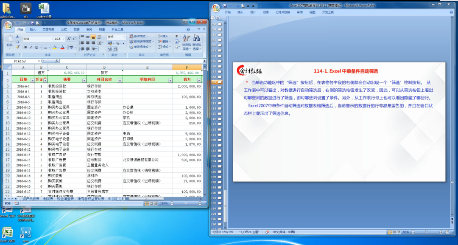Image resolution: width=458 pixels, height=245 pixels.
Task: Toggle Bold formatting in Excel
Action: click(x=25, y=47)
